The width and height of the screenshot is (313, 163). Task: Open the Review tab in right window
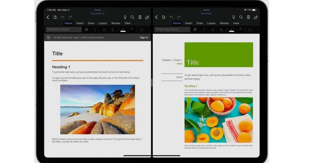tap(224, 23)
